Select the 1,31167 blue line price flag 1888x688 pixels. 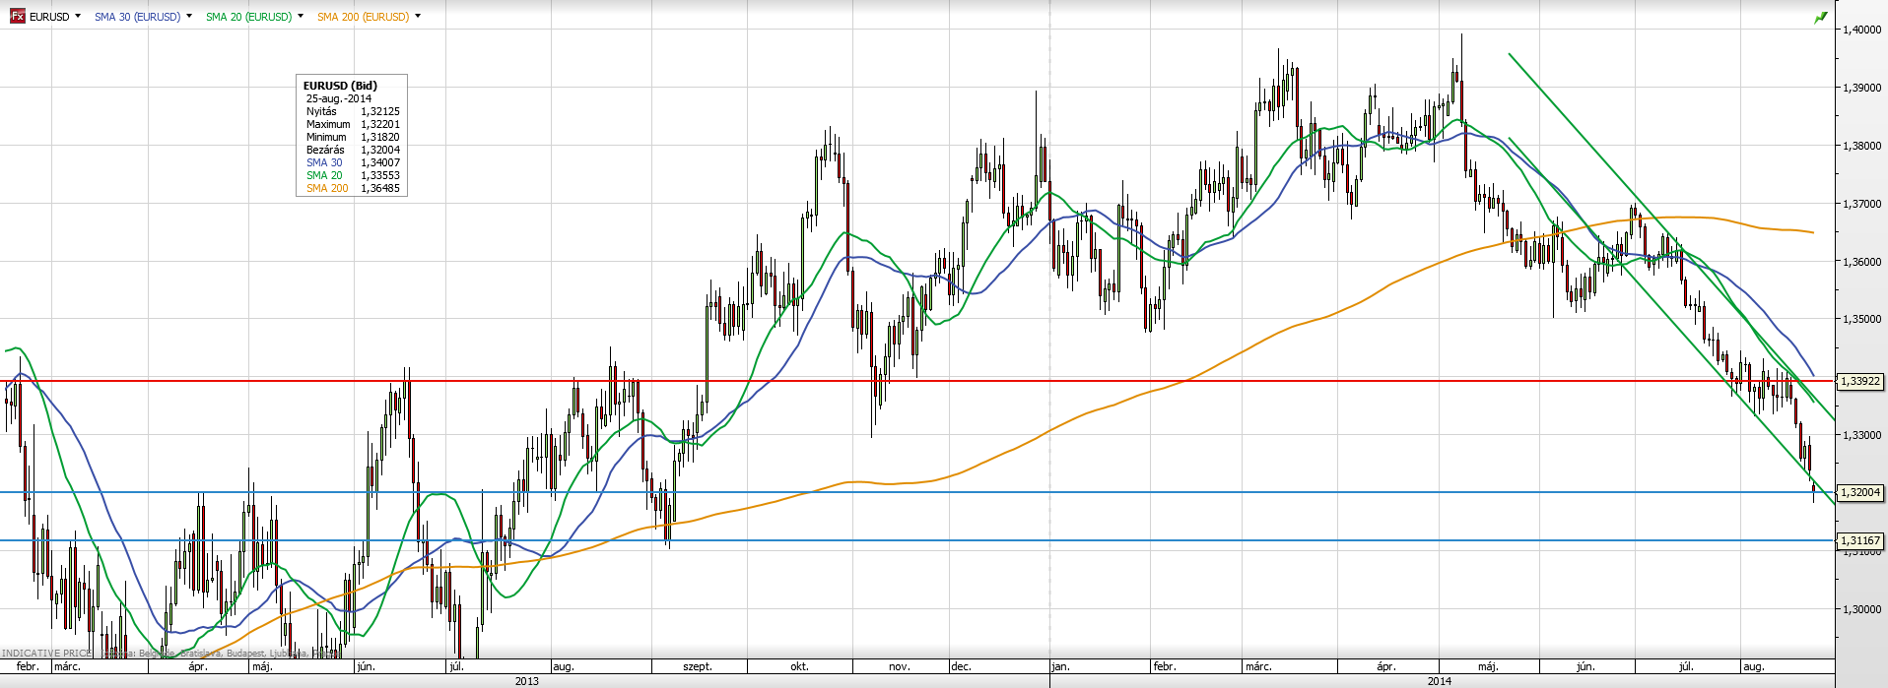click(x=1860, y=540)
